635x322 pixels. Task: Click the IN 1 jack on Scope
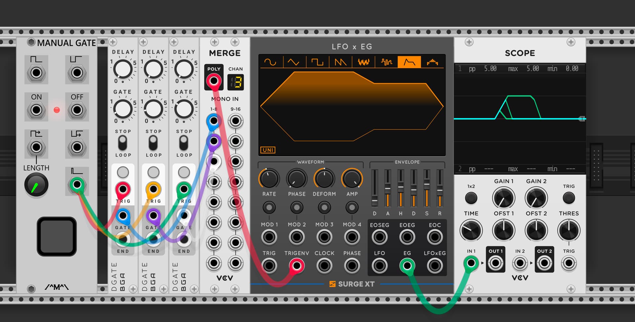click(x=471, y=263)
